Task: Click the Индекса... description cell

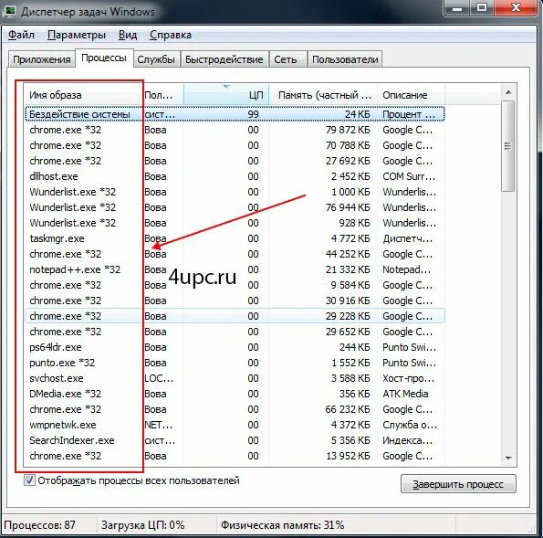Action: click(x=408, y=440)
